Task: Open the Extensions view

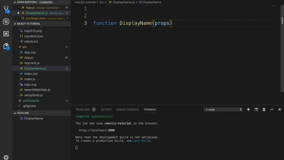Action: (x=6, y=34)
